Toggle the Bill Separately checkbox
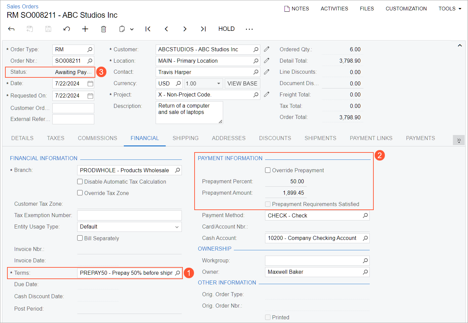 pyautogui.click(x=80, y=238)
